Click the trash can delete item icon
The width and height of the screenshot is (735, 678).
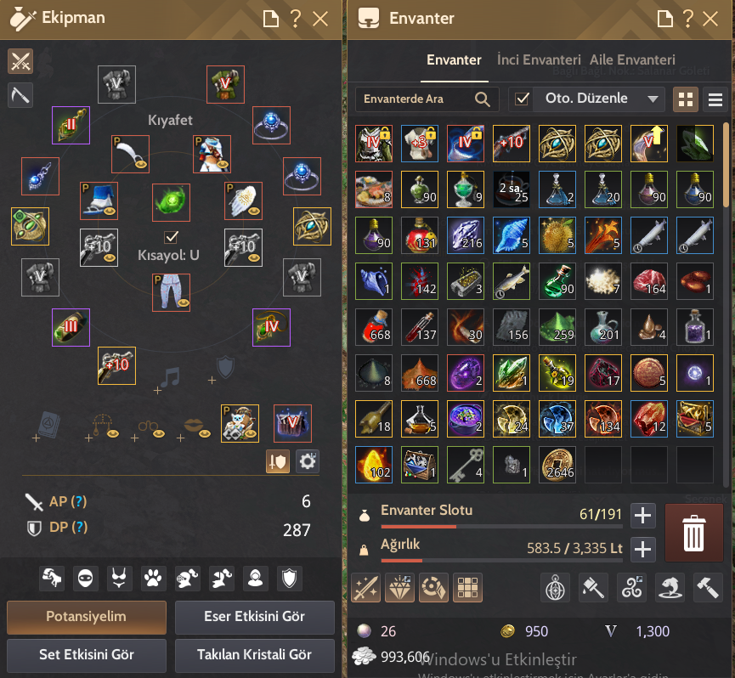pos(693,533)
